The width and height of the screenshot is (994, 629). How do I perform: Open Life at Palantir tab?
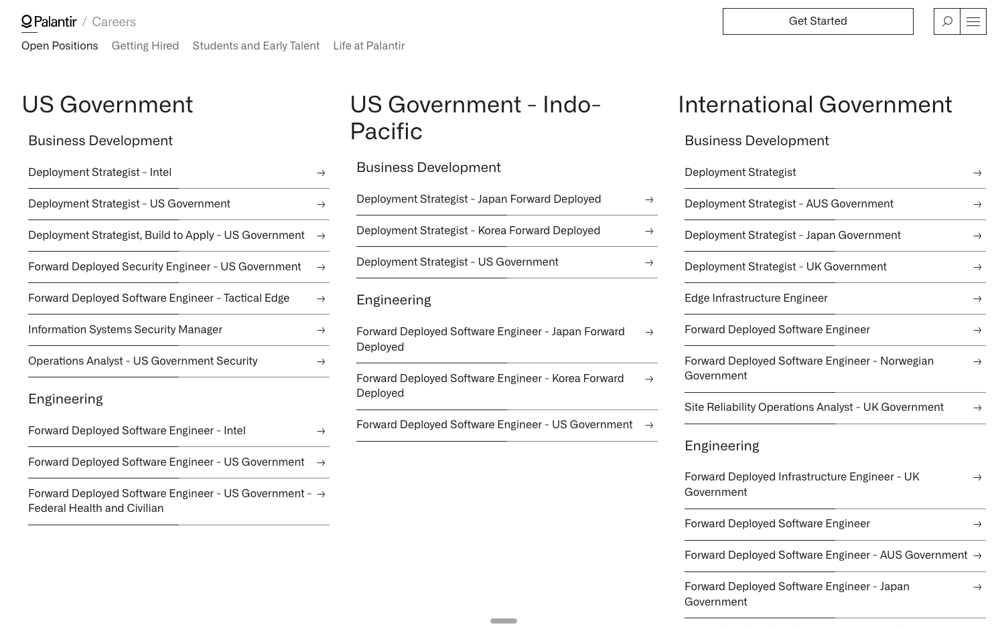369,46
